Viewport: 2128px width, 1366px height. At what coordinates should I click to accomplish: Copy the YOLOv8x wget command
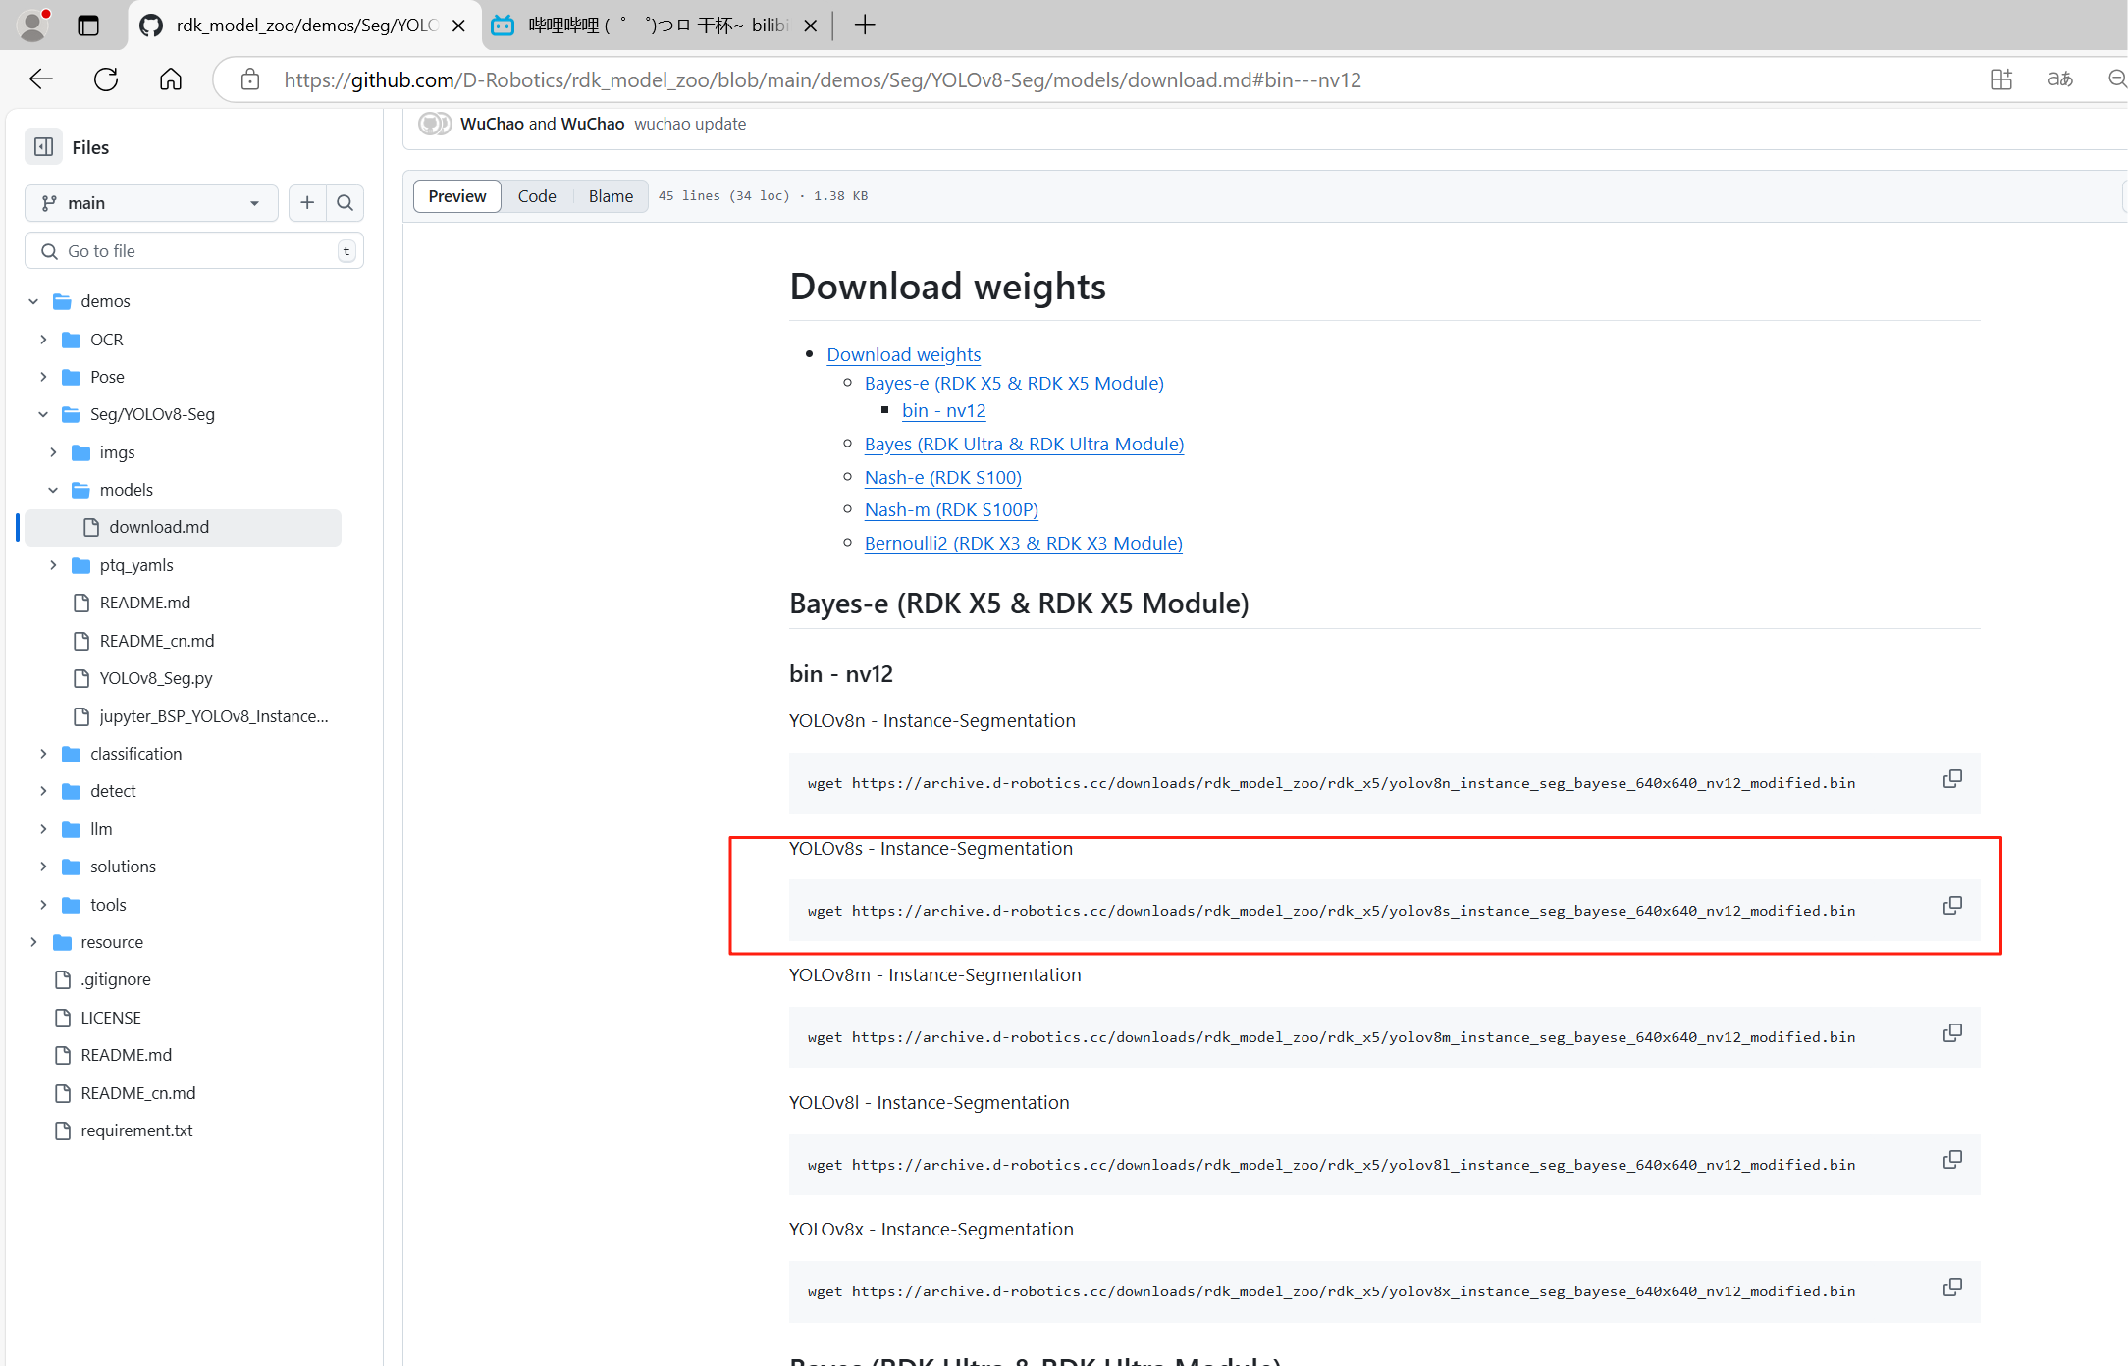click(x=1952, y=1287)
